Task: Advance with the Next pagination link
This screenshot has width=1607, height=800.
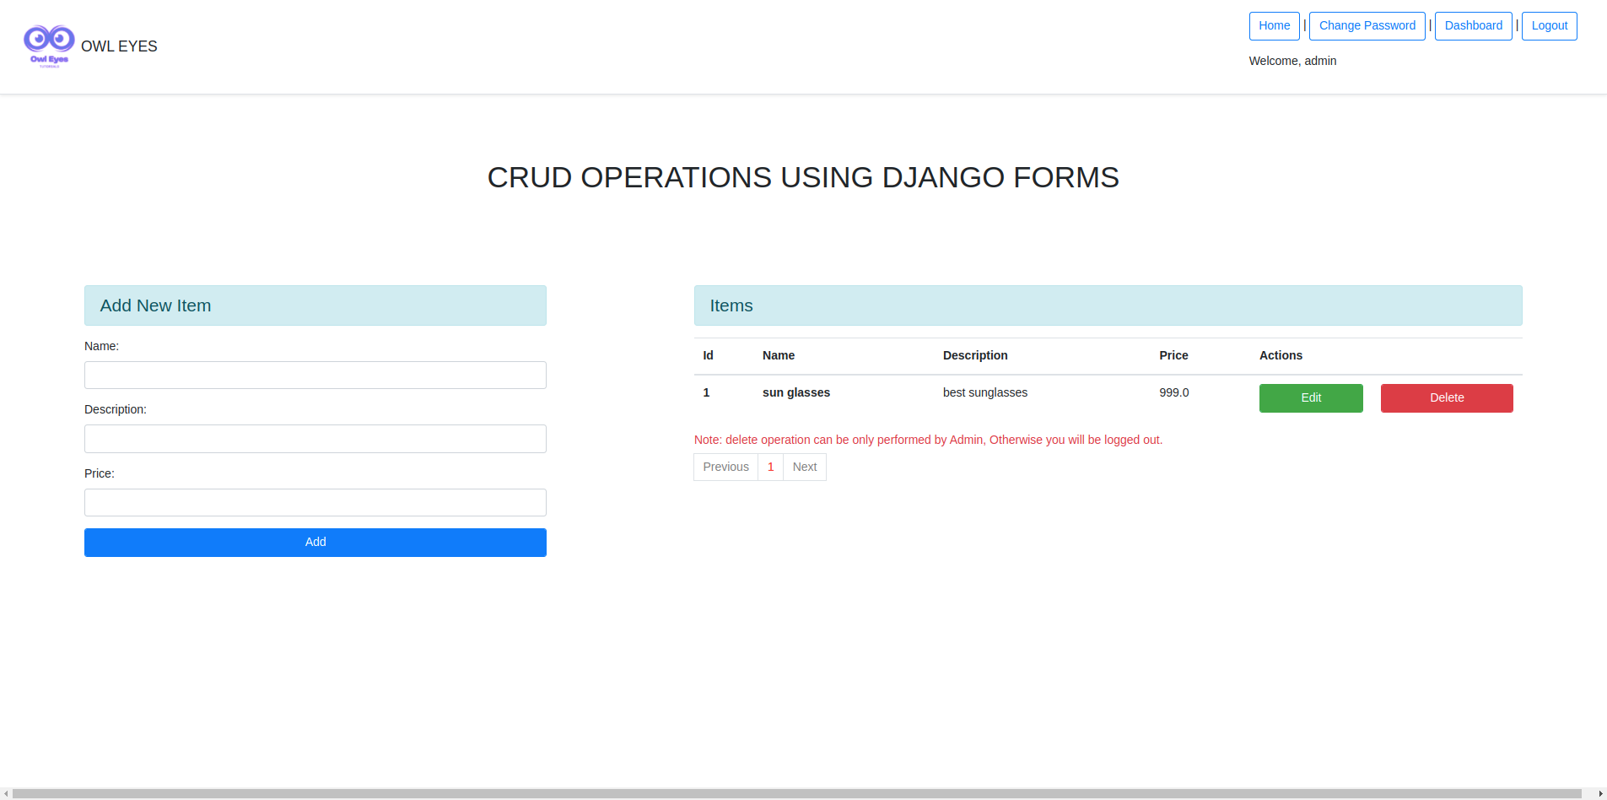Action: coord(804,468)
